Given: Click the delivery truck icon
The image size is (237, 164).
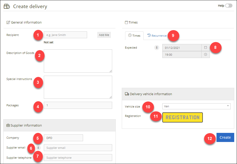Looking at the screenshot, I should [127, 94].
